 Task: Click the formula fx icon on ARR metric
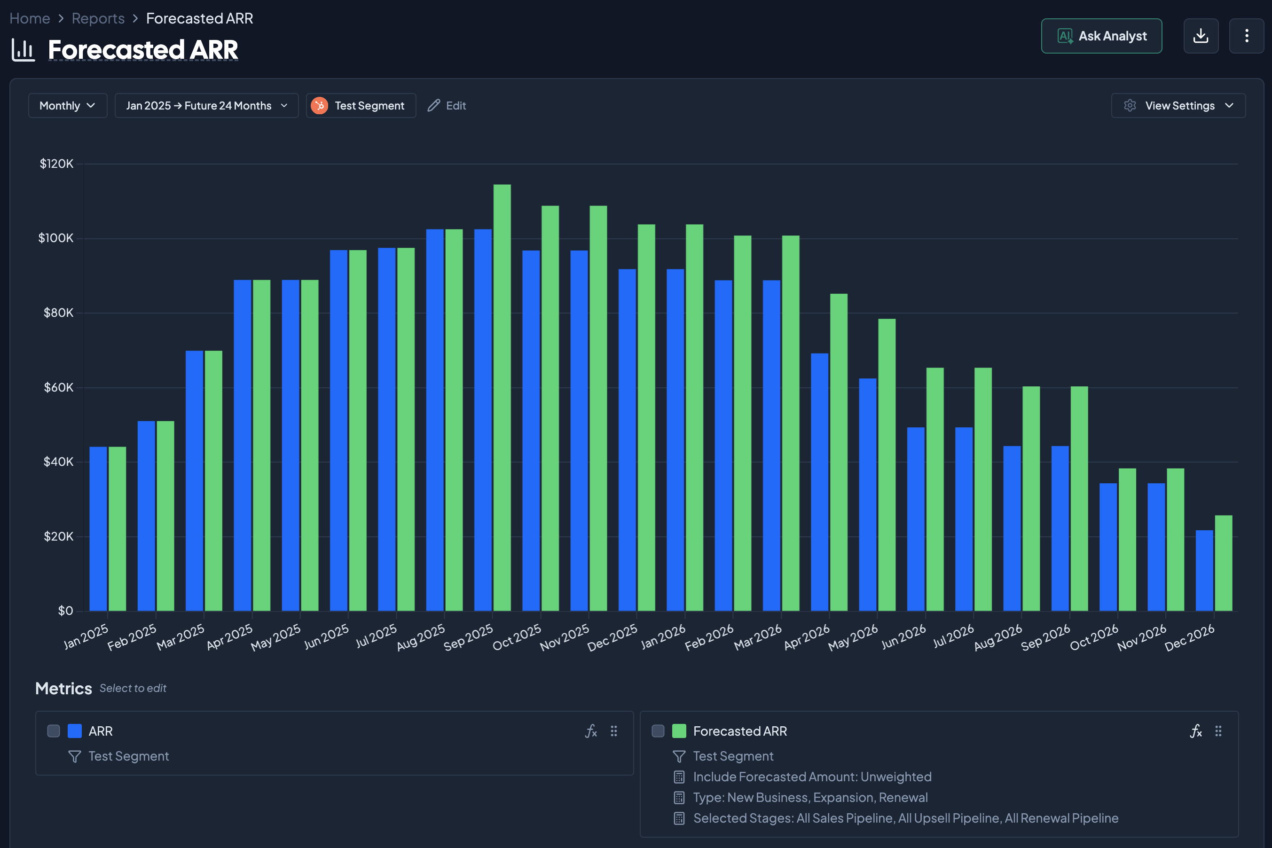(590, 731)
